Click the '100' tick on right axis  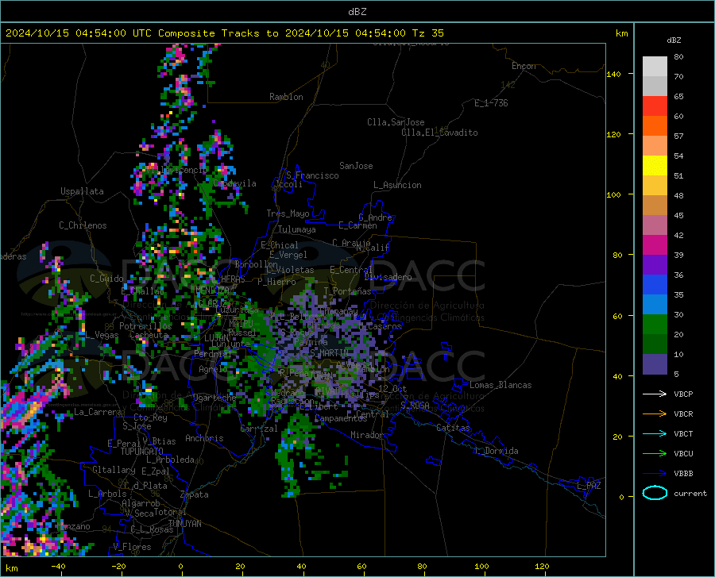pyautogui.click(x=613, y=194)
